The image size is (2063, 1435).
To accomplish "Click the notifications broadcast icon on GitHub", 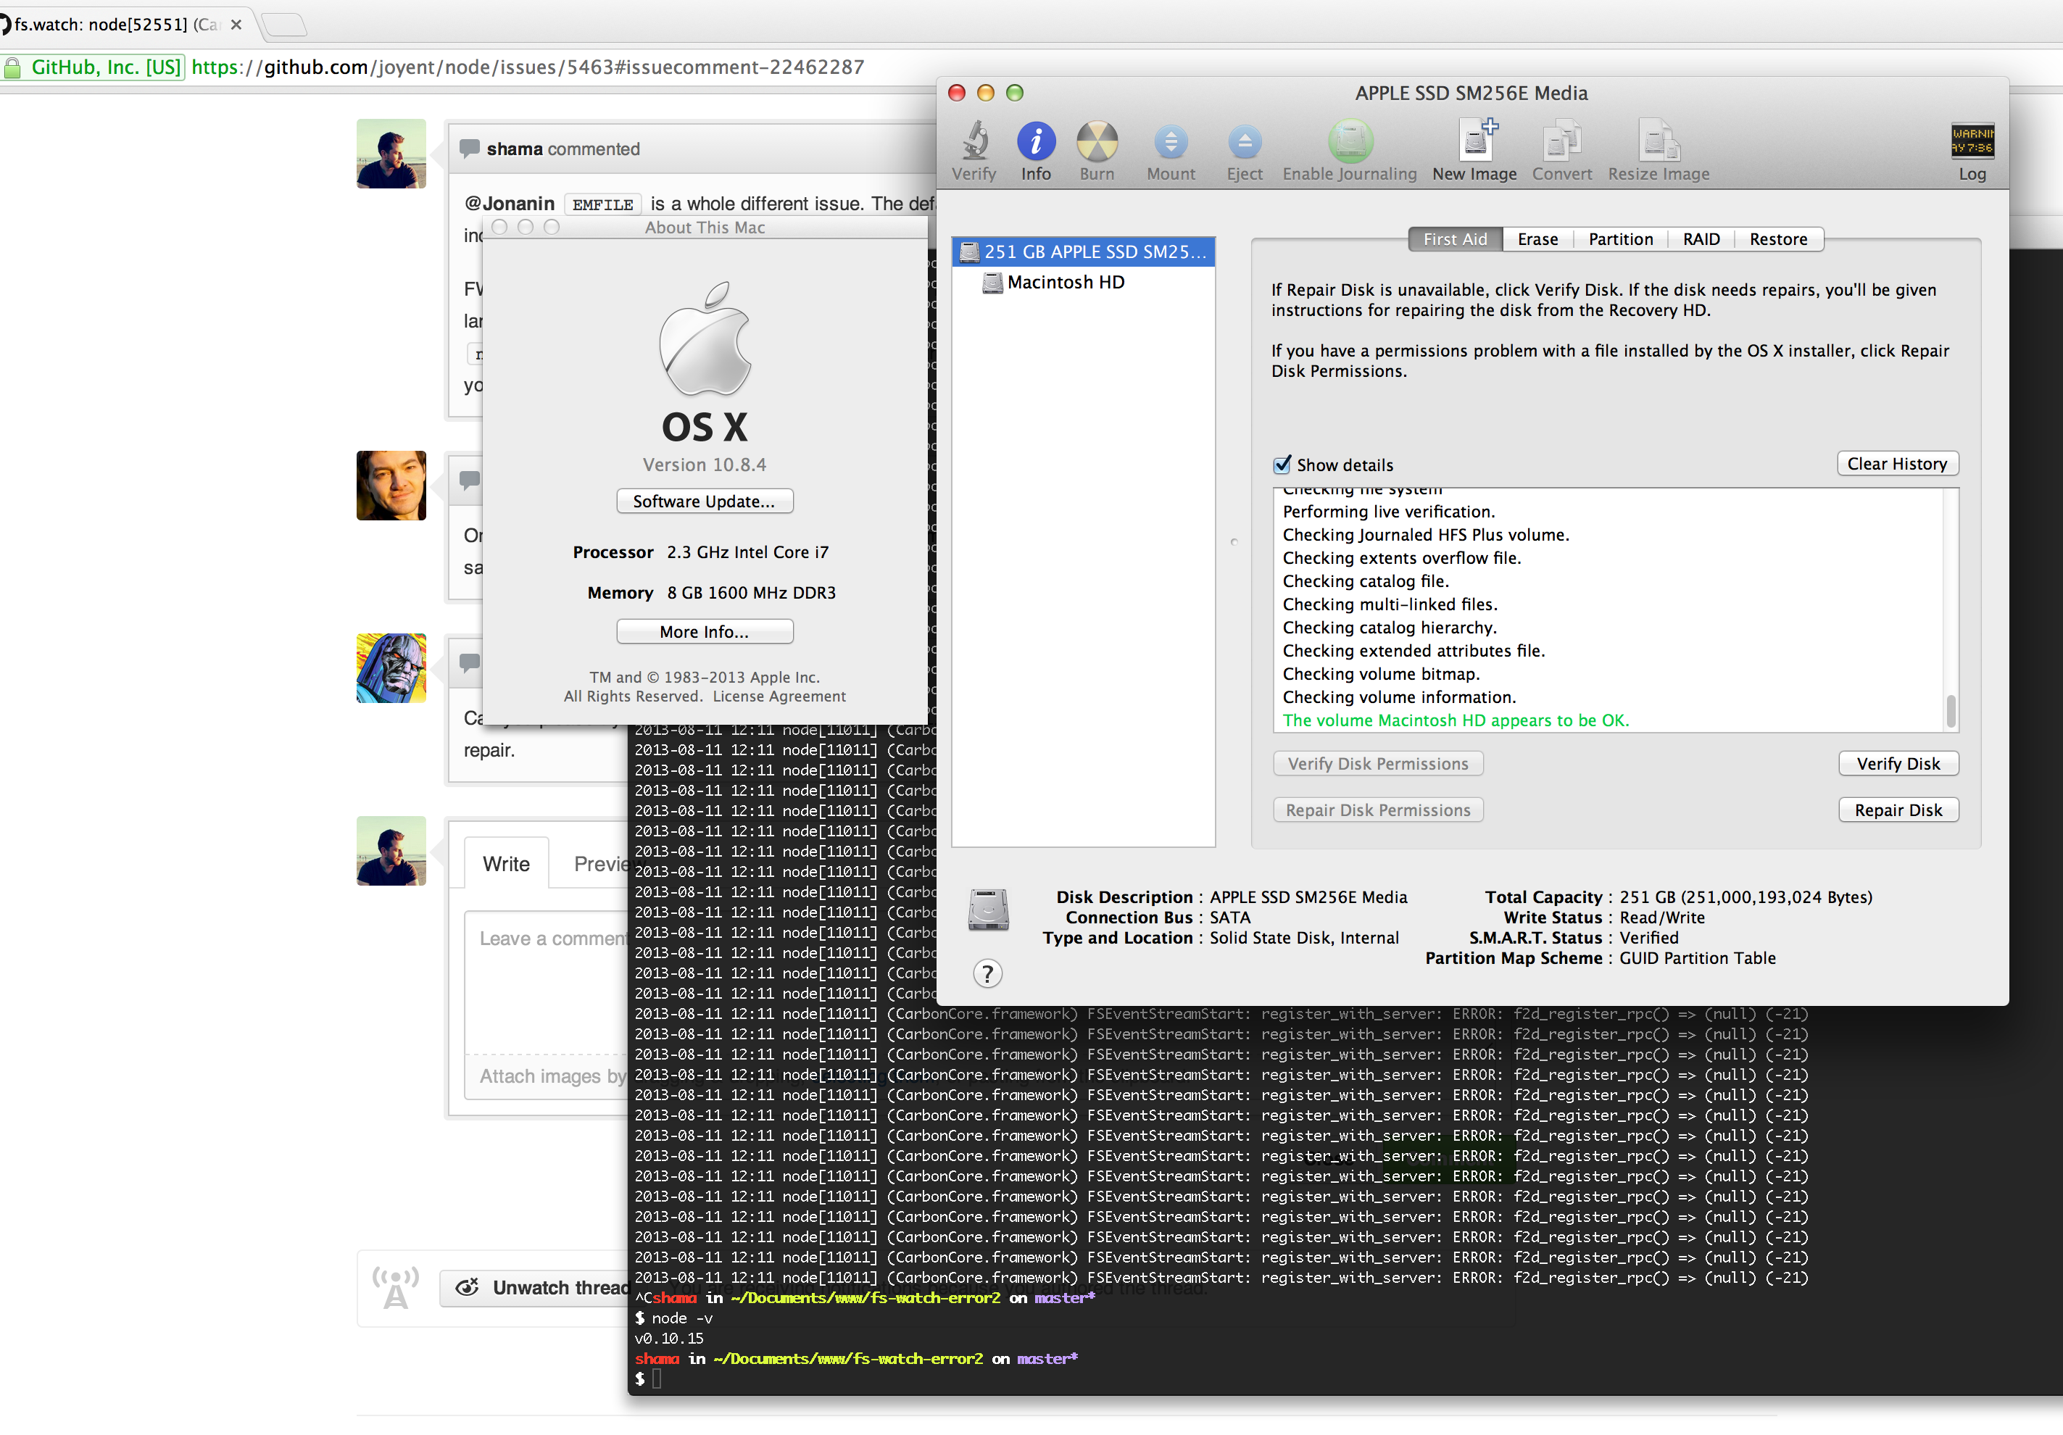I will pyautogui.click(x=395, y=1288).
